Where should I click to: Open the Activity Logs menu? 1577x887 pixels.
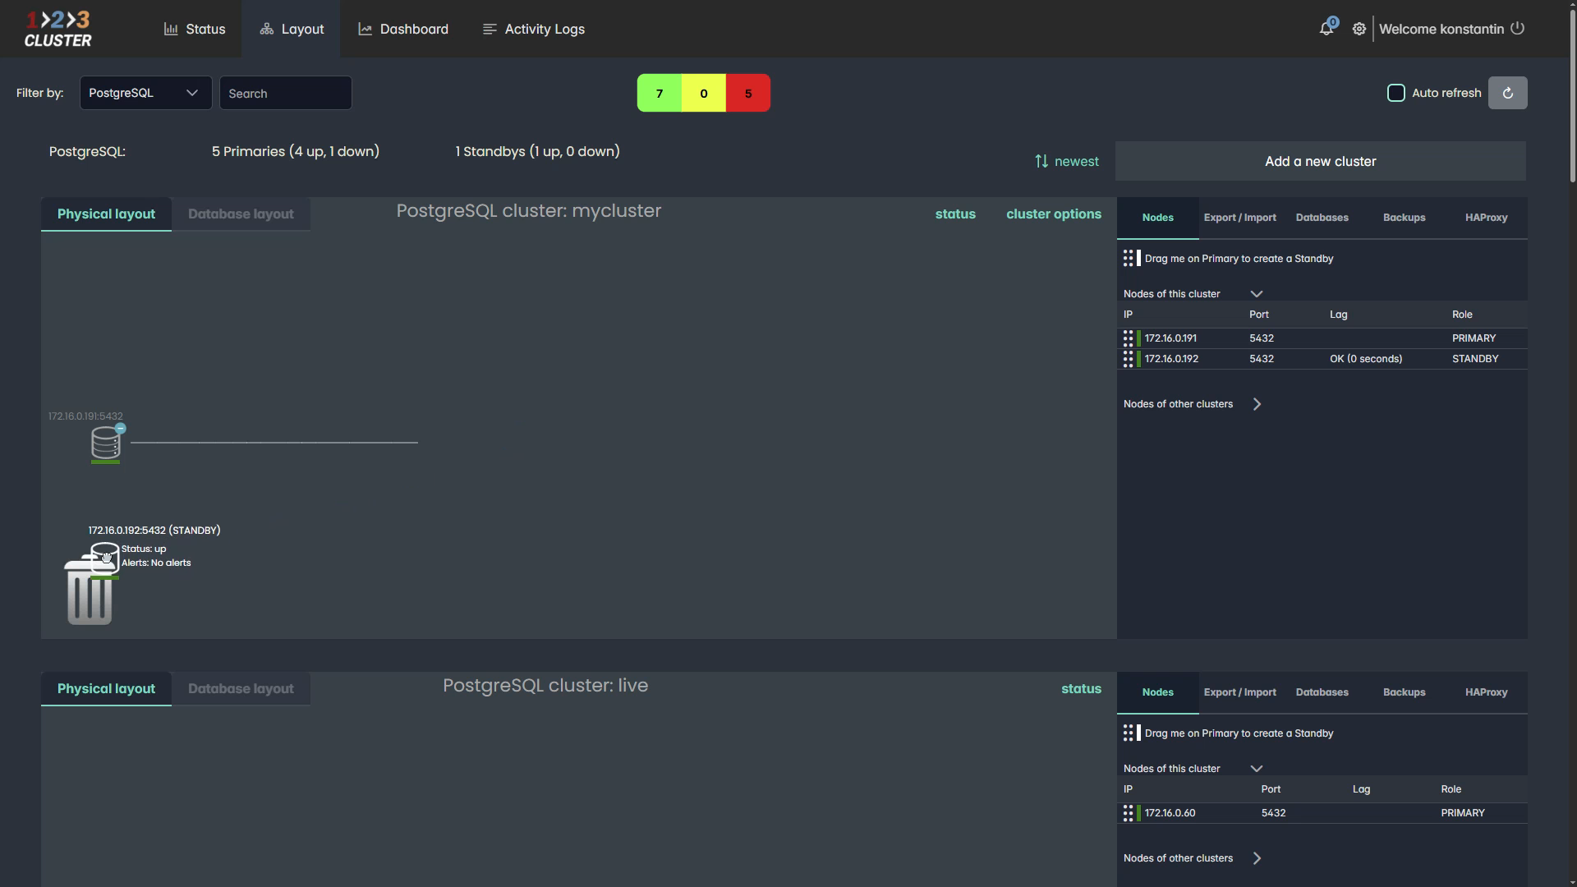coord(534,29)
